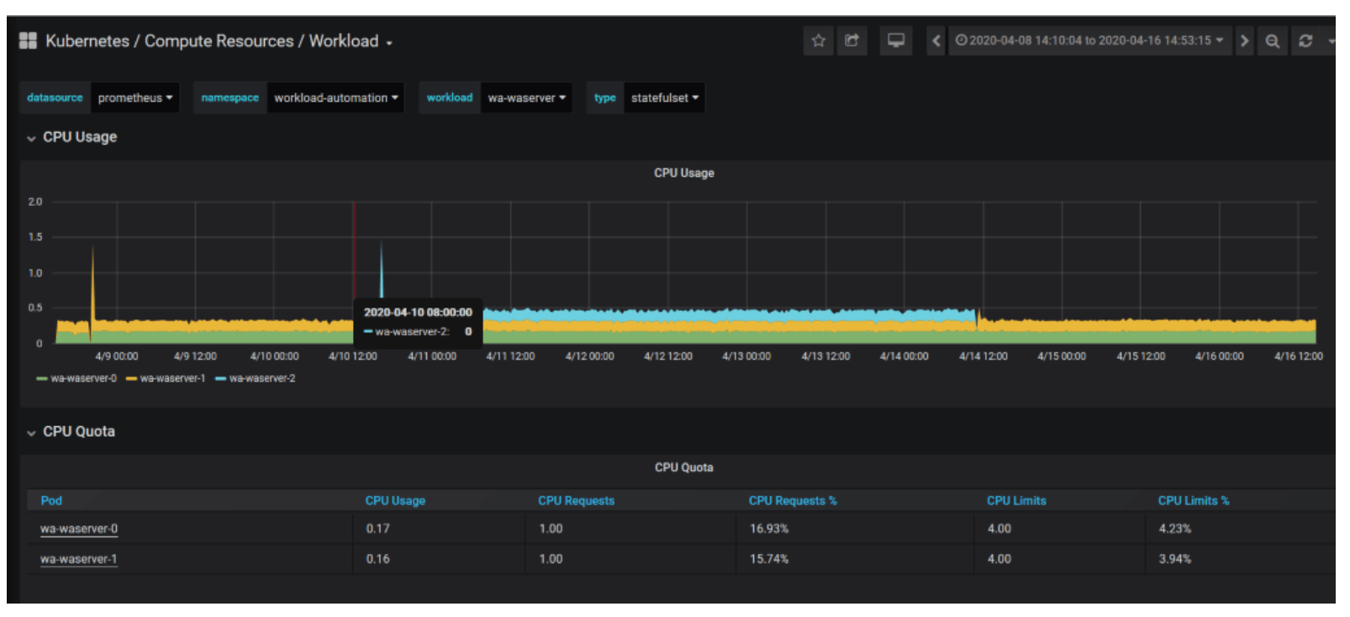Click the blue wa-waserver-2 legend color

pyautogui.click(x=220, y=378)
